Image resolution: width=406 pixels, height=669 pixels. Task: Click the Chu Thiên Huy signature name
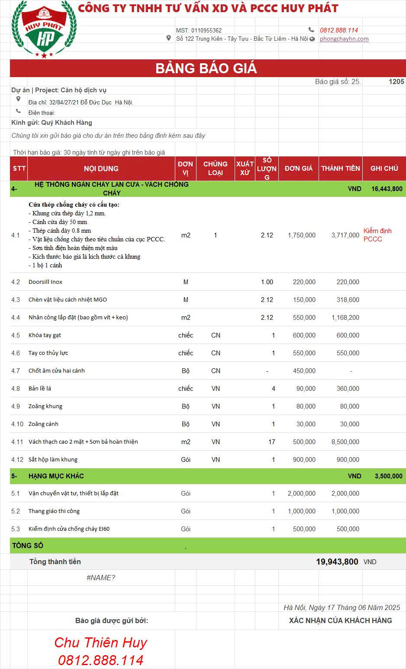pyautogui.click(x=100, y=642)
